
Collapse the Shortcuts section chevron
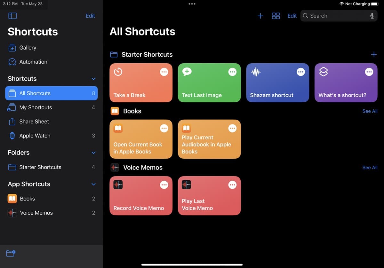coord(93,79)
